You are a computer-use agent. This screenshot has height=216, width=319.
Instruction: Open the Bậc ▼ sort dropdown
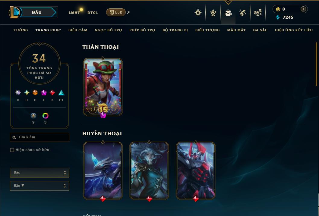39,186
